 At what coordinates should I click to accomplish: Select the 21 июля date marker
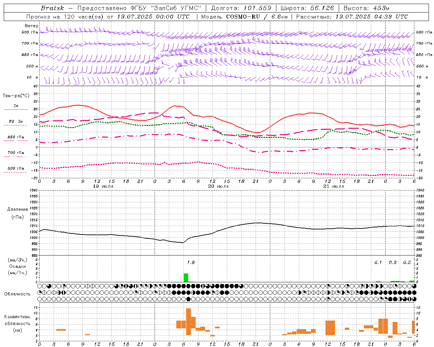click(334, 186)
